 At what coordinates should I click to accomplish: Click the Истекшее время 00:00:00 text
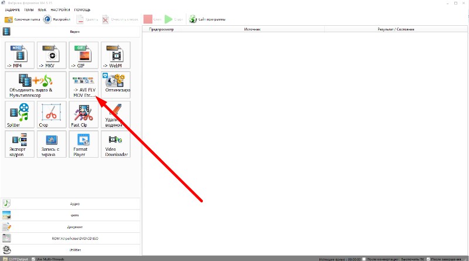(x=340, y=259)
